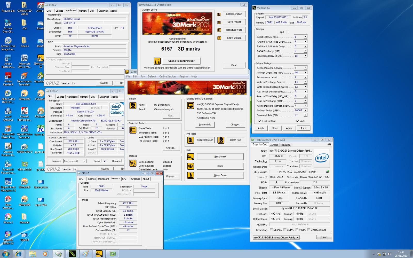The height and width of the screenshot is (258, 413).
Task: Click the Save button in MemSet
Action: tap(275, 128)
